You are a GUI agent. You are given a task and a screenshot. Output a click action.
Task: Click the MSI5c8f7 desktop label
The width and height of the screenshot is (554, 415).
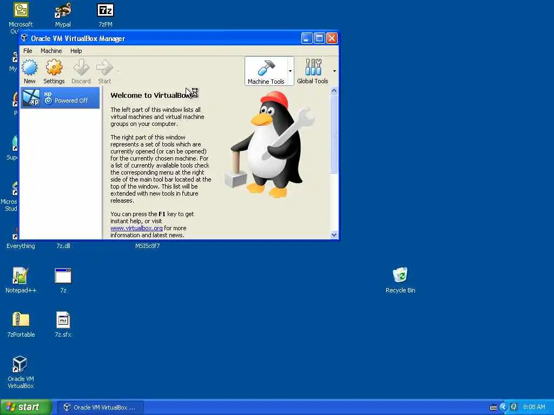tap(147, 246)
